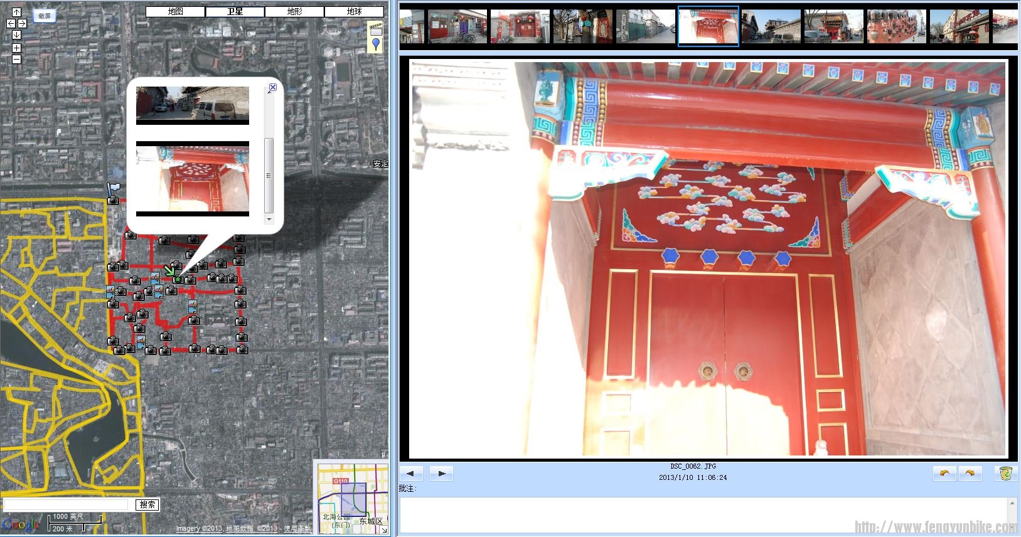
Task: Rotate photo counterclockwise with left curved arrow
Action: tap(944, 474)
